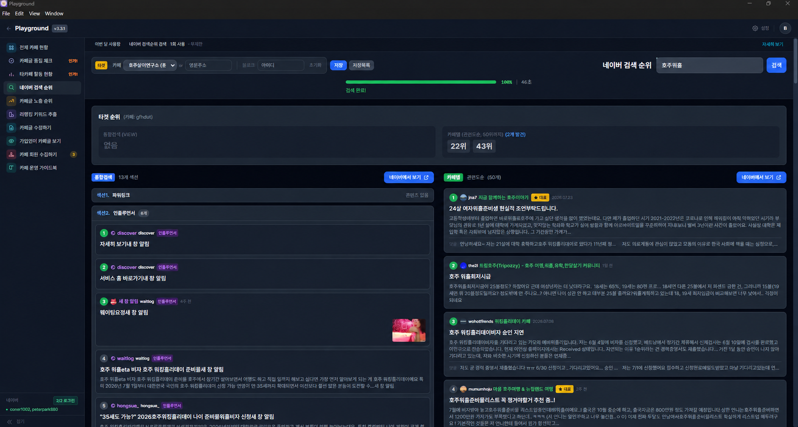This screenshot has width=798, height=427.
Task: Open the Window menu
Action: click(54, 14)
